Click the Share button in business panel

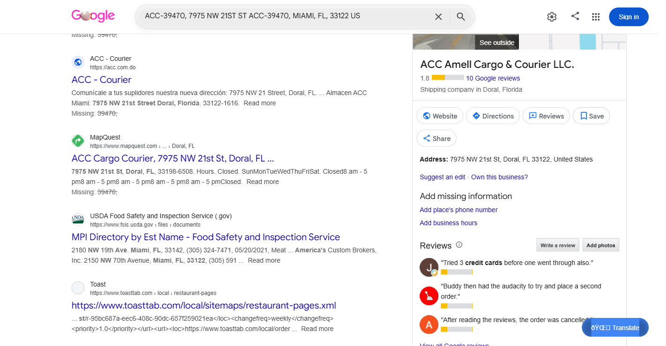[437, 139]
